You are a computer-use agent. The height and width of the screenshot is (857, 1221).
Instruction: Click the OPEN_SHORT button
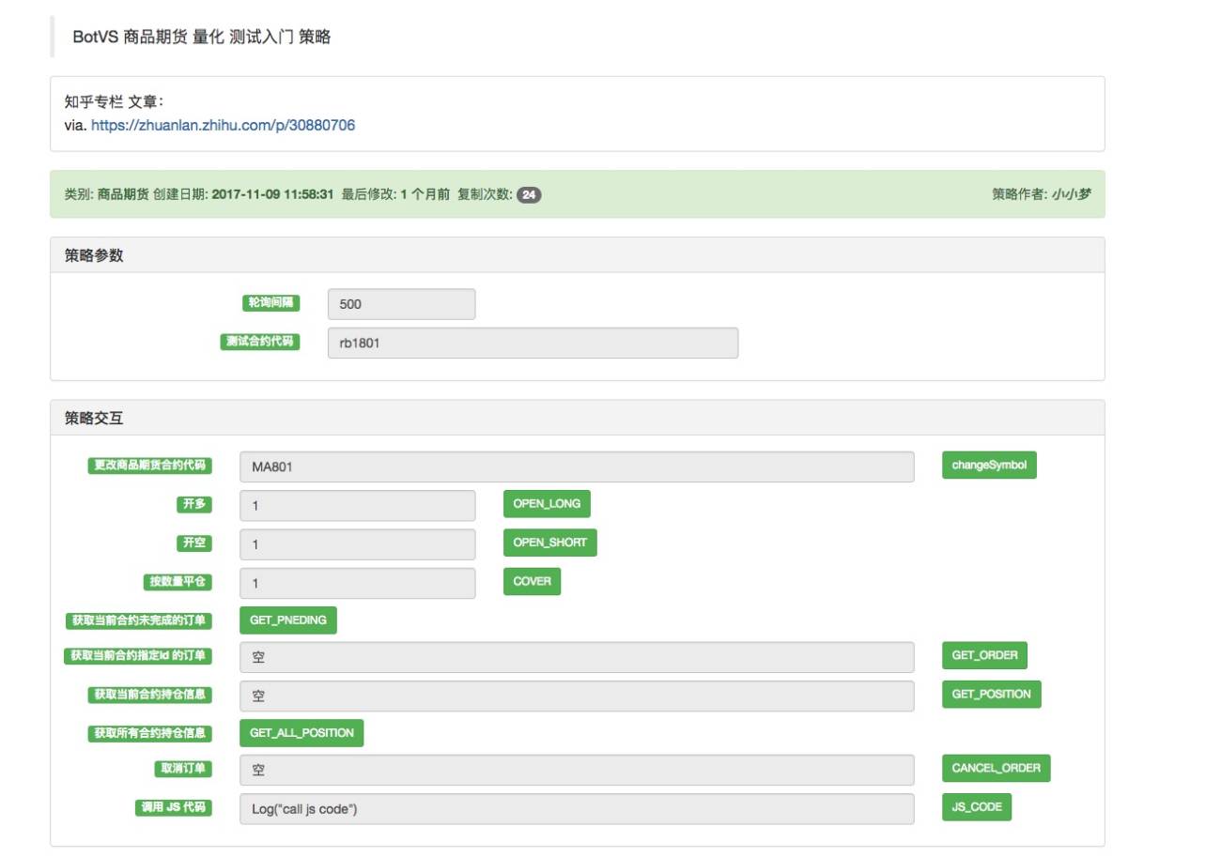549,543
